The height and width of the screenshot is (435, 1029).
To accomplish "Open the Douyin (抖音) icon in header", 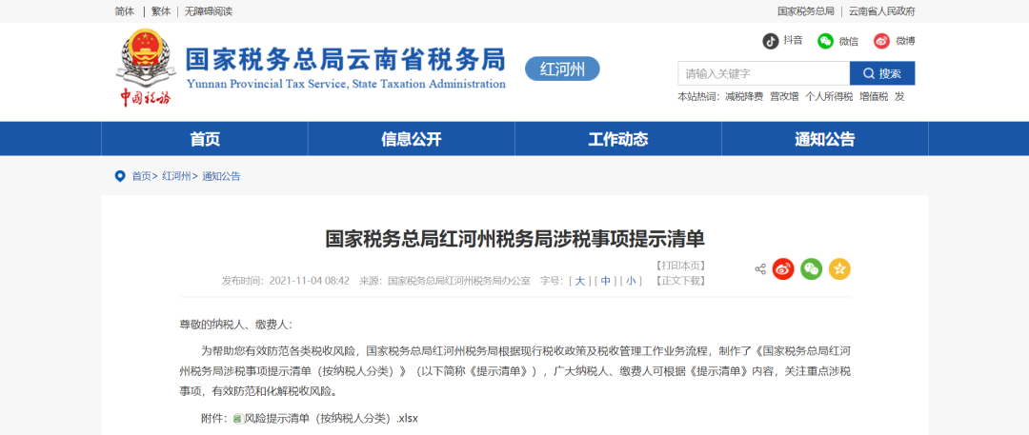I will [x=770, y=41].
